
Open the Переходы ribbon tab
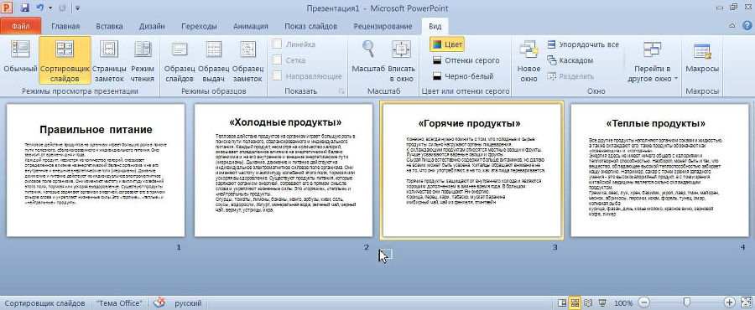199,27
